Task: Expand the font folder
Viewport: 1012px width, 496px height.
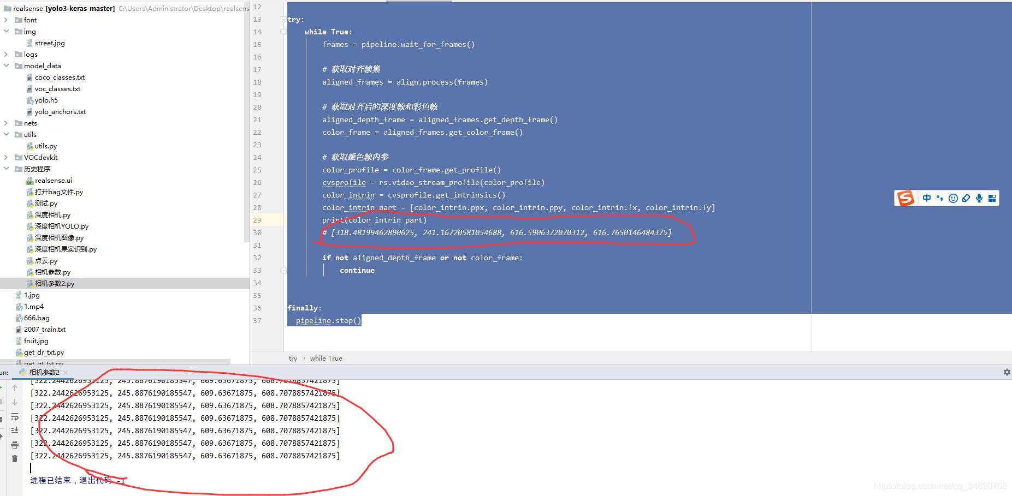Action: point(6,20)
